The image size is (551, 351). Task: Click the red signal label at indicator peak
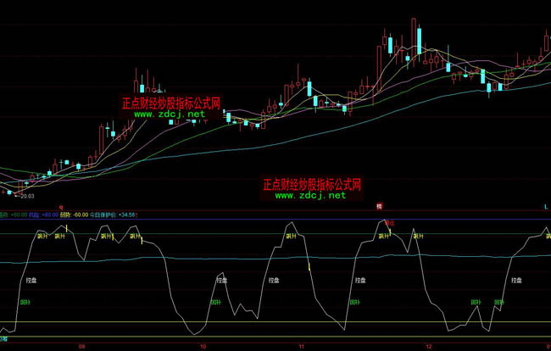pos(390,222)
